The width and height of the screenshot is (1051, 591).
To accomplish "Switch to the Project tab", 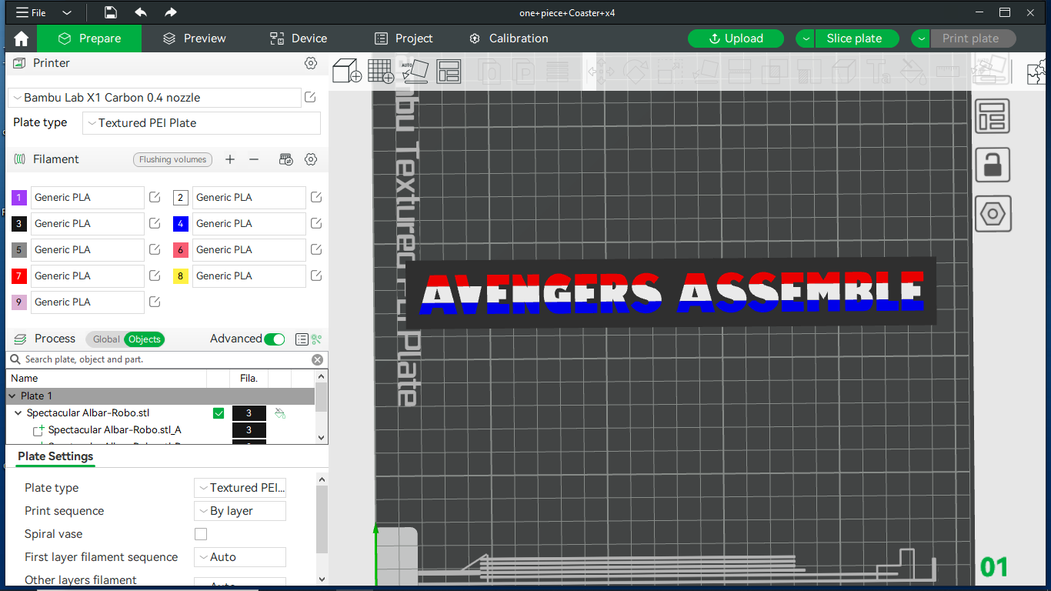I will 403,38.
